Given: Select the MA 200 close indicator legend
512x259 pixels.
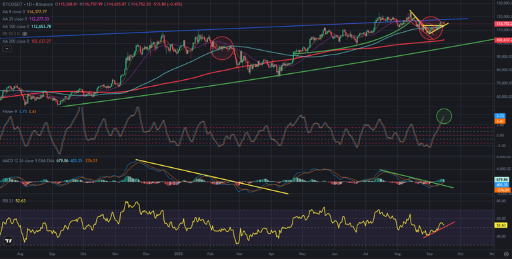Looking at the screenshot, I should (27, 41).
